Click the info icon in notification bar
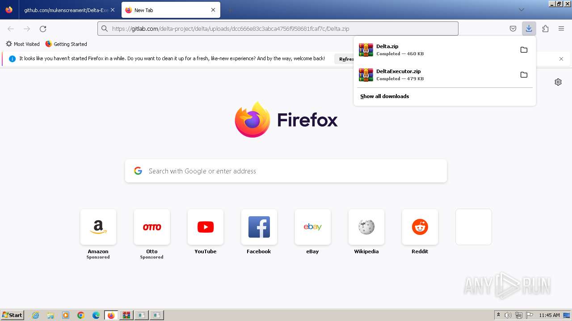Image resolution: width=572 pixels, height=321 pixels. (12, 59)
